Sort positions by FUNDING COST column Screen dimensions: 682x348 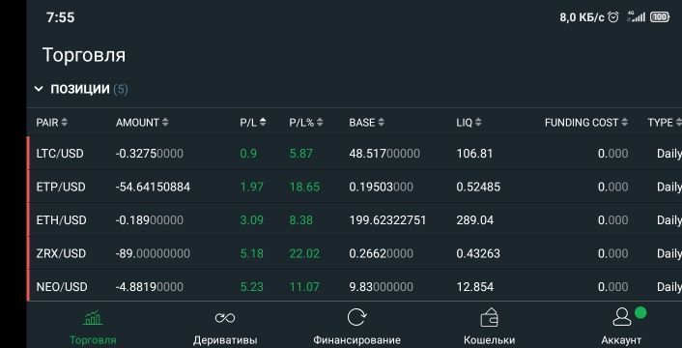click(x=586, y=123)
